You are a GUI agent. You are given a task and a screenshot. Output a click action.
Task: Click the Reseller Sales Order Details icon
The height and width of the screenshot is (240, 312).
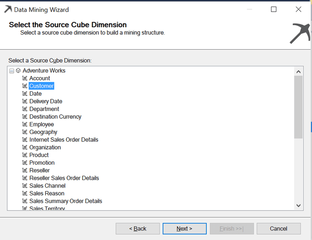pos(25,178)
